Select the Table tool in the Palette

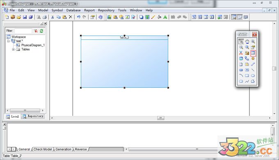coord(253,53)
